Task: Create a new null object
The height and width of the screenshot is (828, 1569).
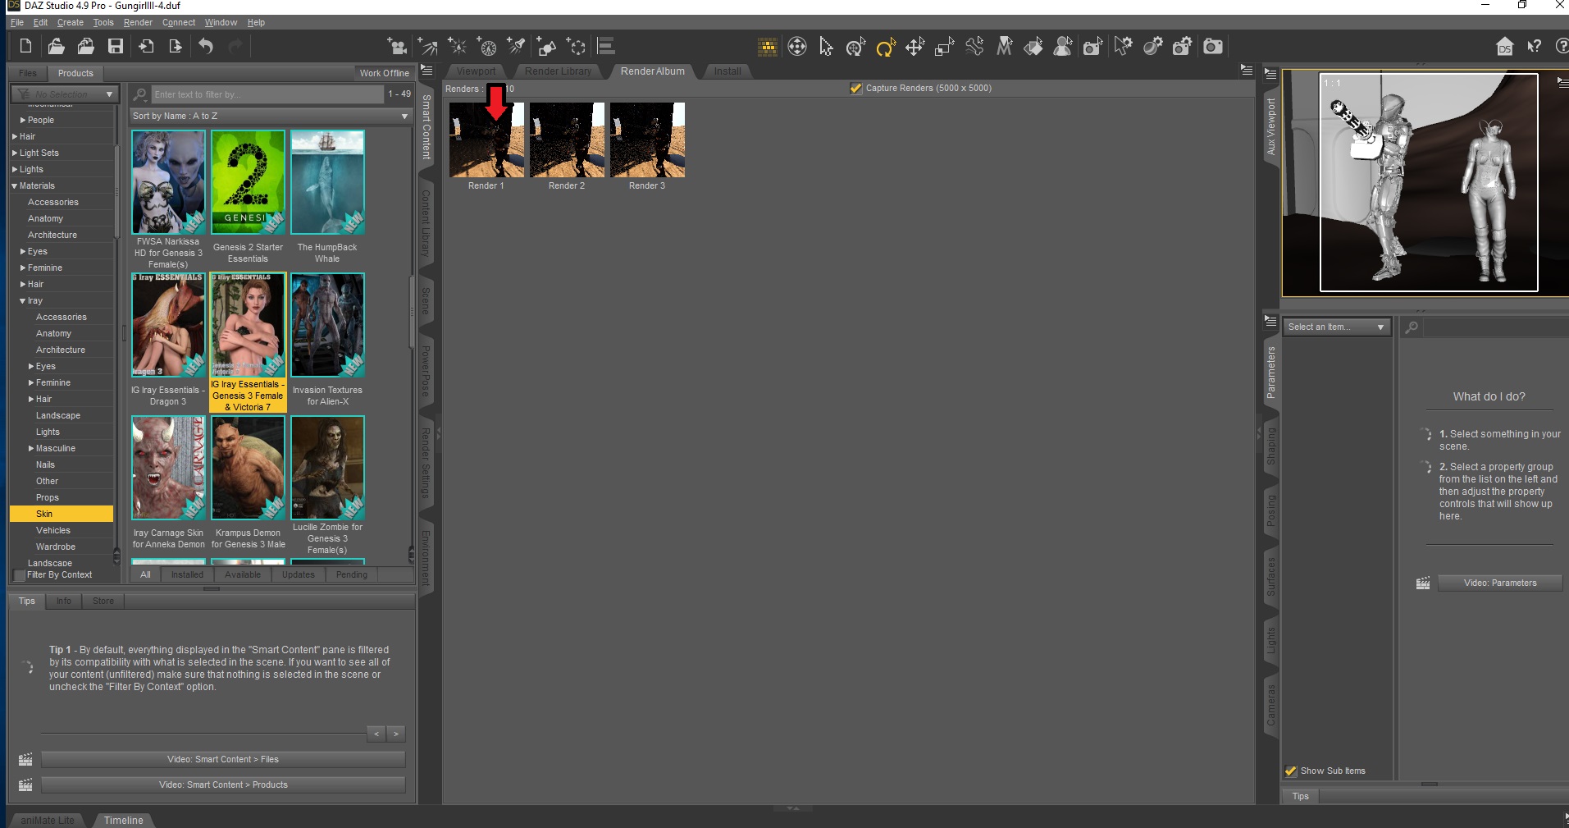Action: [x=577, y=47]
